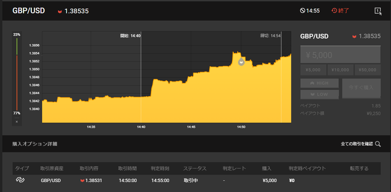Click the 14:45 time axis label
This screenshot has width=391, height=192.
(x=191, y=127)
